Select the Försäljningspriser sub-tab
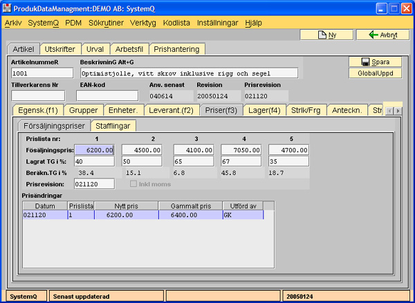This screenshot has width=415, height=303. pyautogui.click(x=54, y=126)
